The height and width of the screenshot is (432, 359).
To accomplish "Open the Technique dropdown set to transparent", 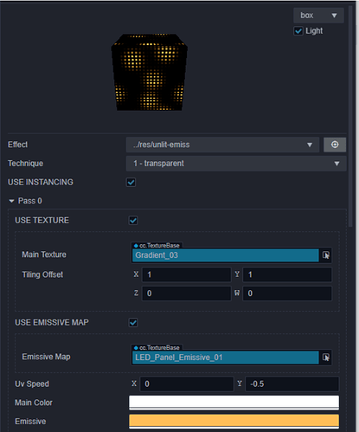I will pos(236,164).
